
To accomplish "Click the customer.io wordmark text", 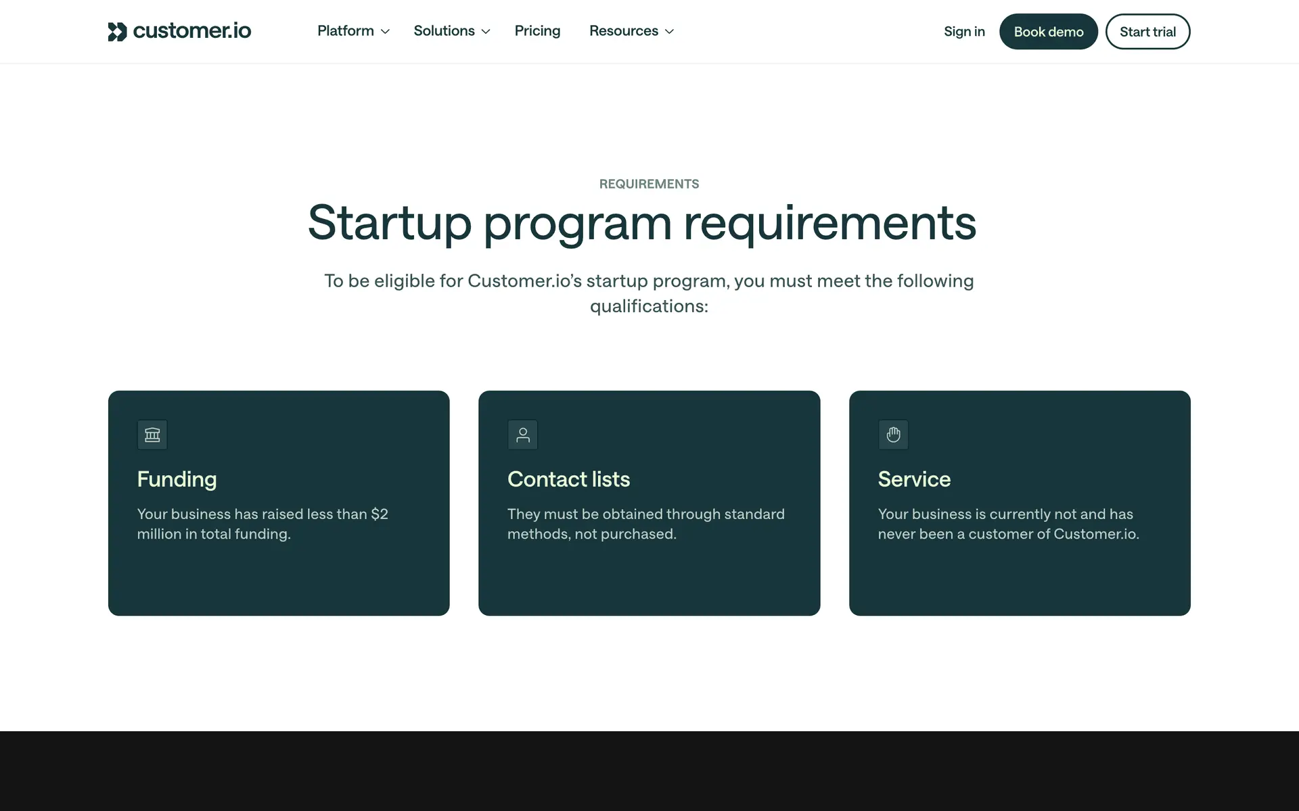I will tap(192, 31).
